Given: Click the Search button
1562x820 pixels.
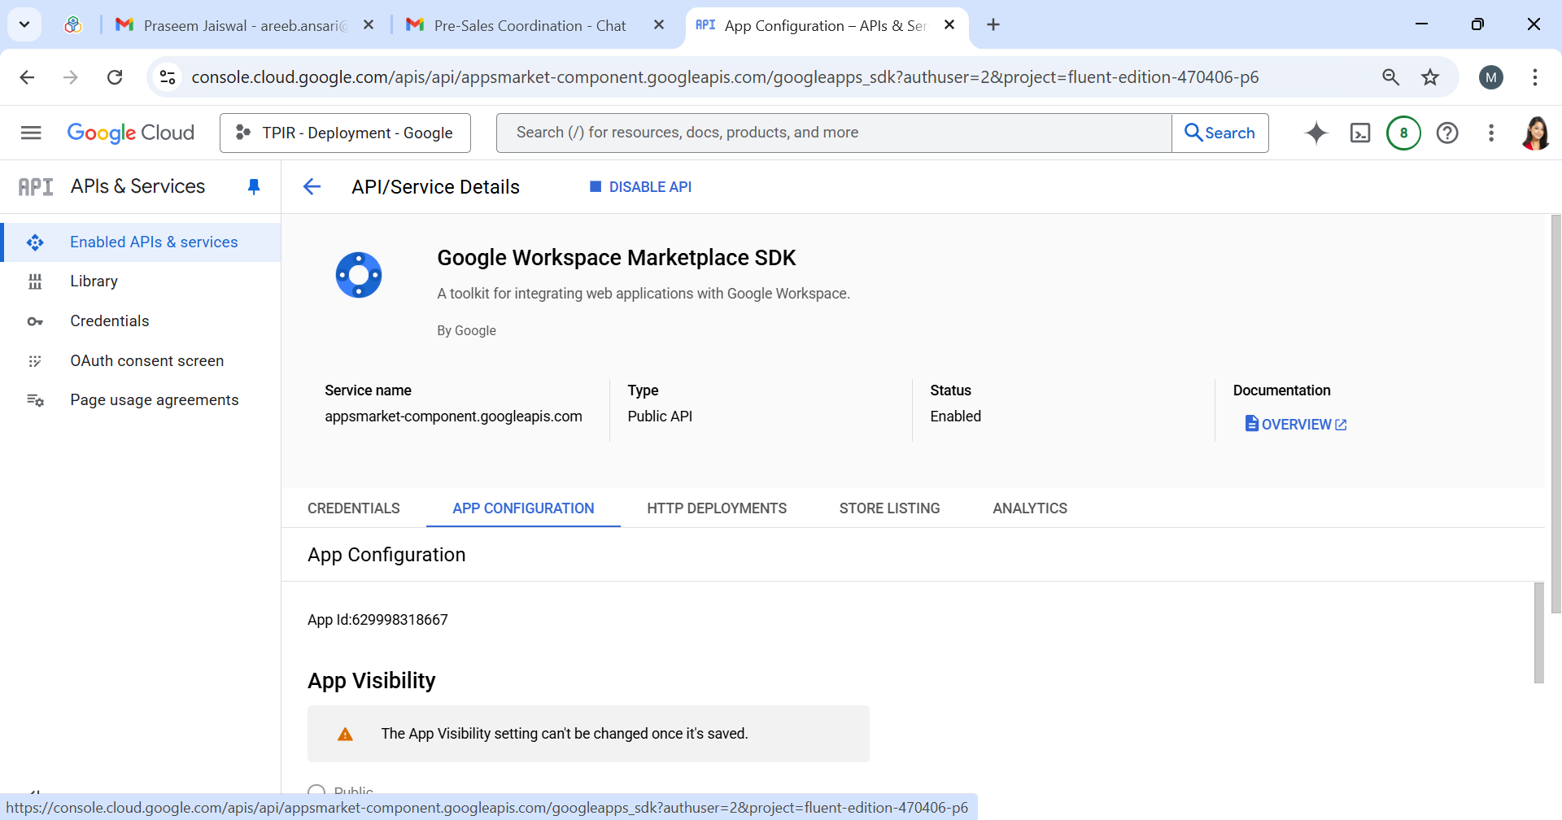Looking at the screenshot, I should click(x=1220, y=133).
